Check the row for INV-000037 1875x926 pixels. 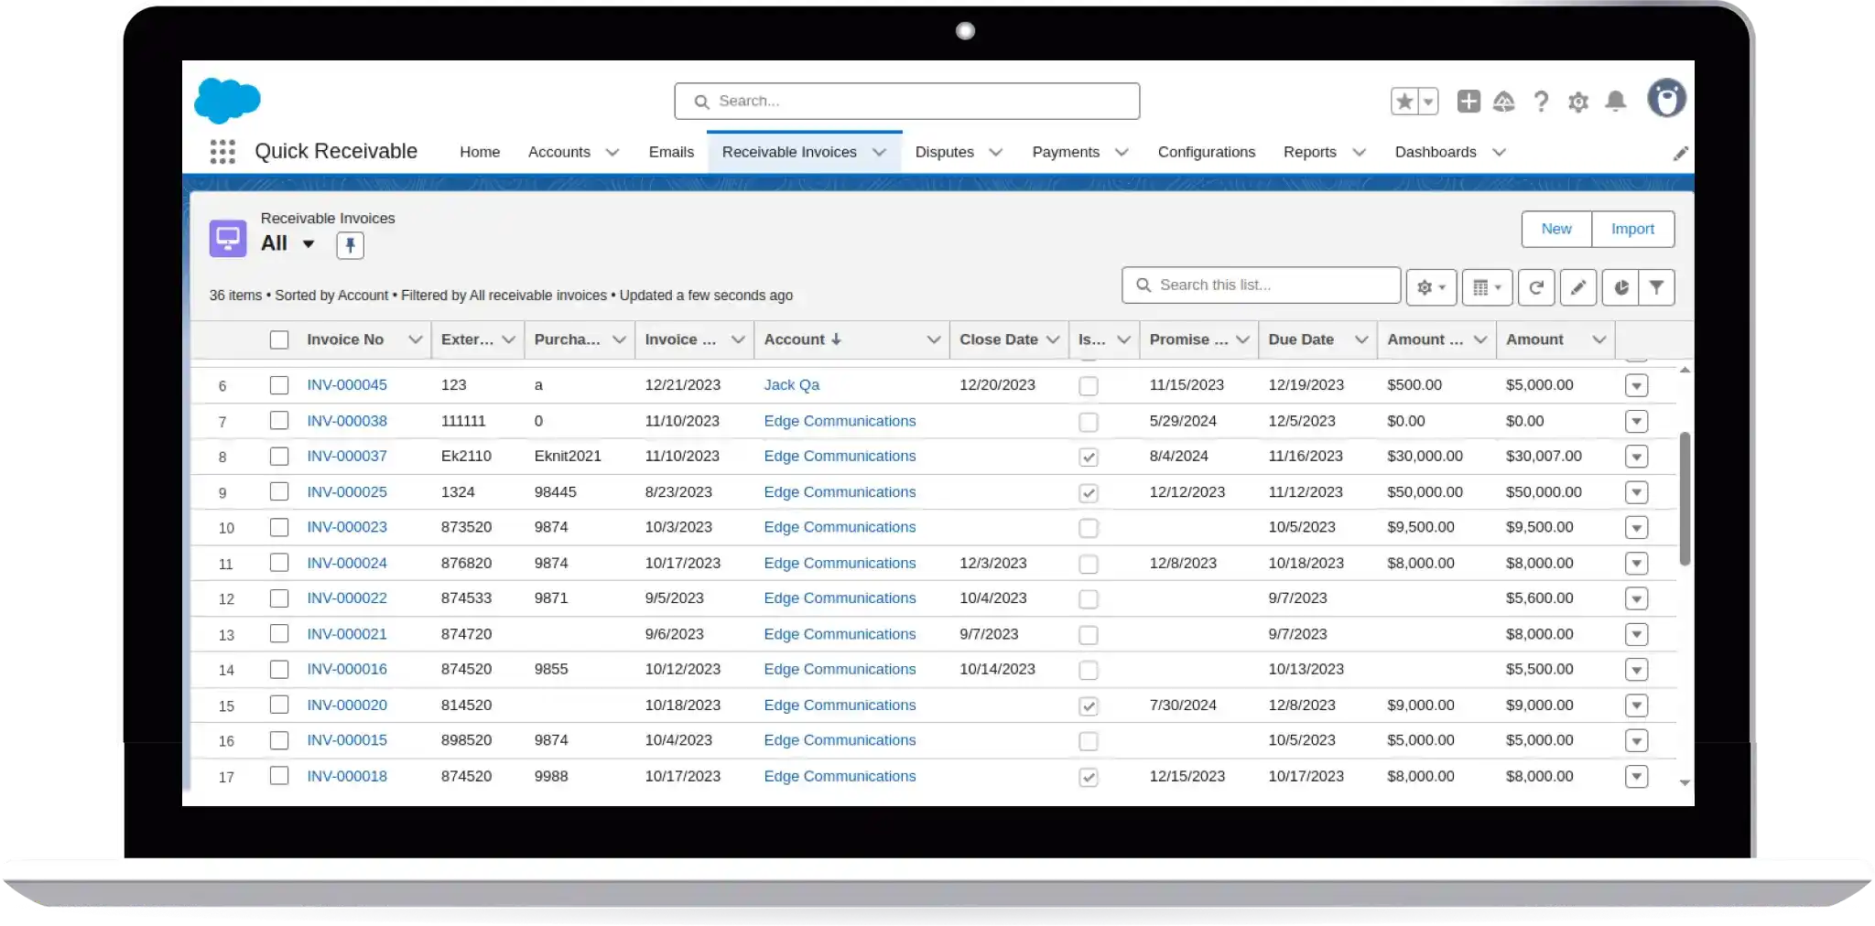[x=279, y=456]
